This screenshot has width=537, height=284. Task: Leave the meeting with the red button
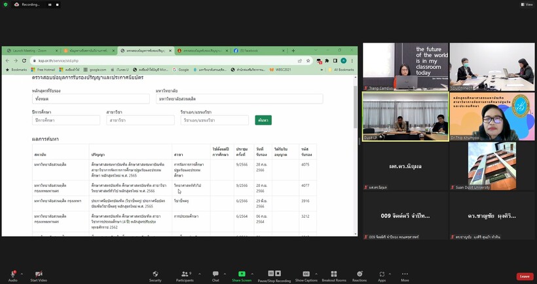(x=525, y=276)
